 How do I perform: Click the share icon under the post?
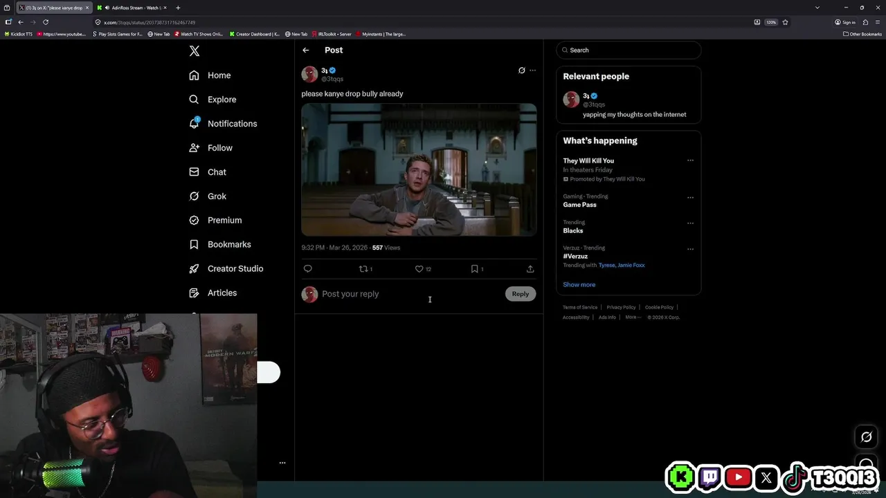point(530,269)
